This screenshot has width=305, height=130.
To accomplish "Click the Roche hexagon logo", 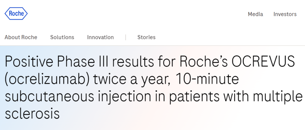I will pos(16,14).
